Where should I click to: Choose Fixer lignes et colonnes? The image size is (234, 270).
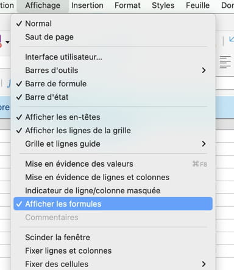click(x=113, y=251)
